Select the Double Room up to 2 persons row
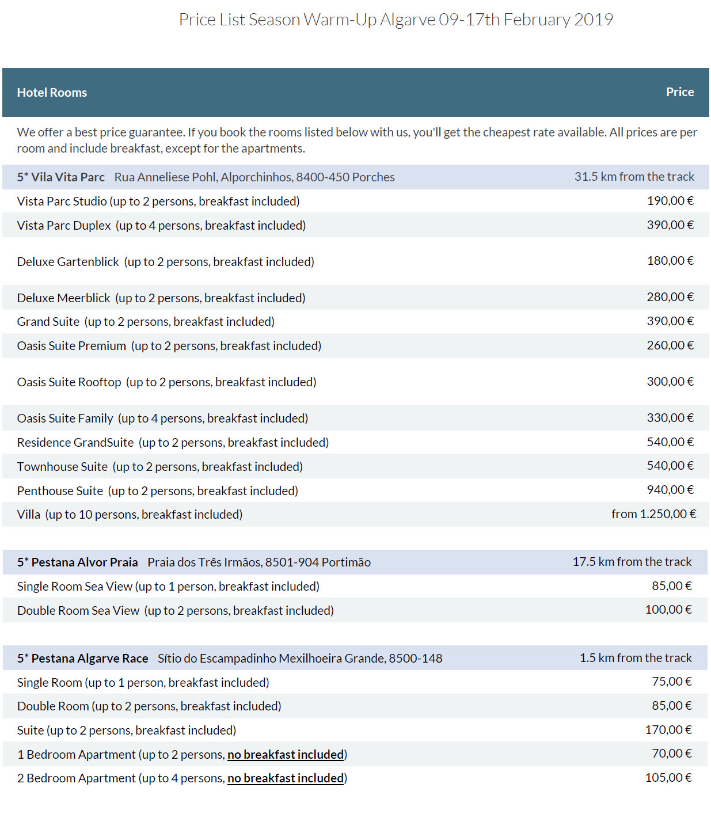This screenshot has height=814, width=711. pyautogui.click(x=355, y=706)
